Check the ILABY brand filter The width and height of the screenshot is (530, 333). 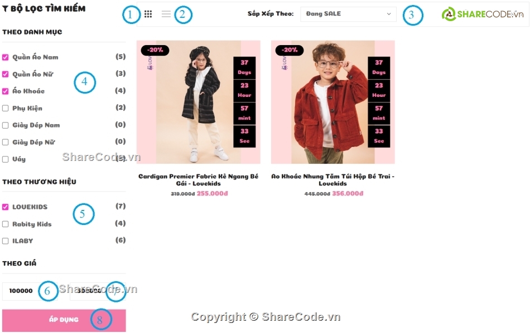(x=6, y=241)
